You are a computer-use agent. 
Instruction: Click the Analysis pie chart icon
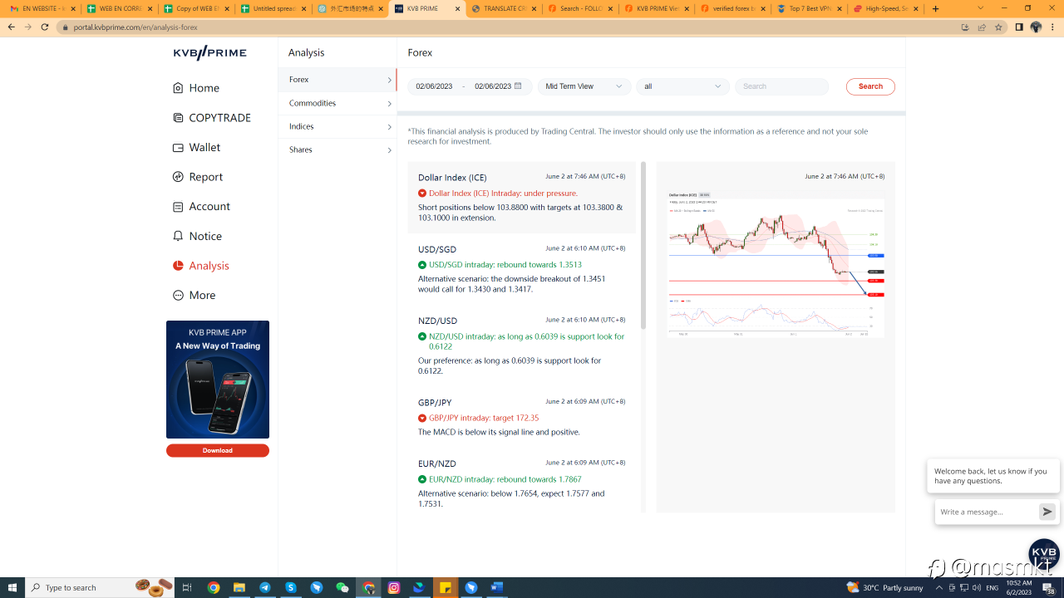pyautogui.click(x=178, y=266)
